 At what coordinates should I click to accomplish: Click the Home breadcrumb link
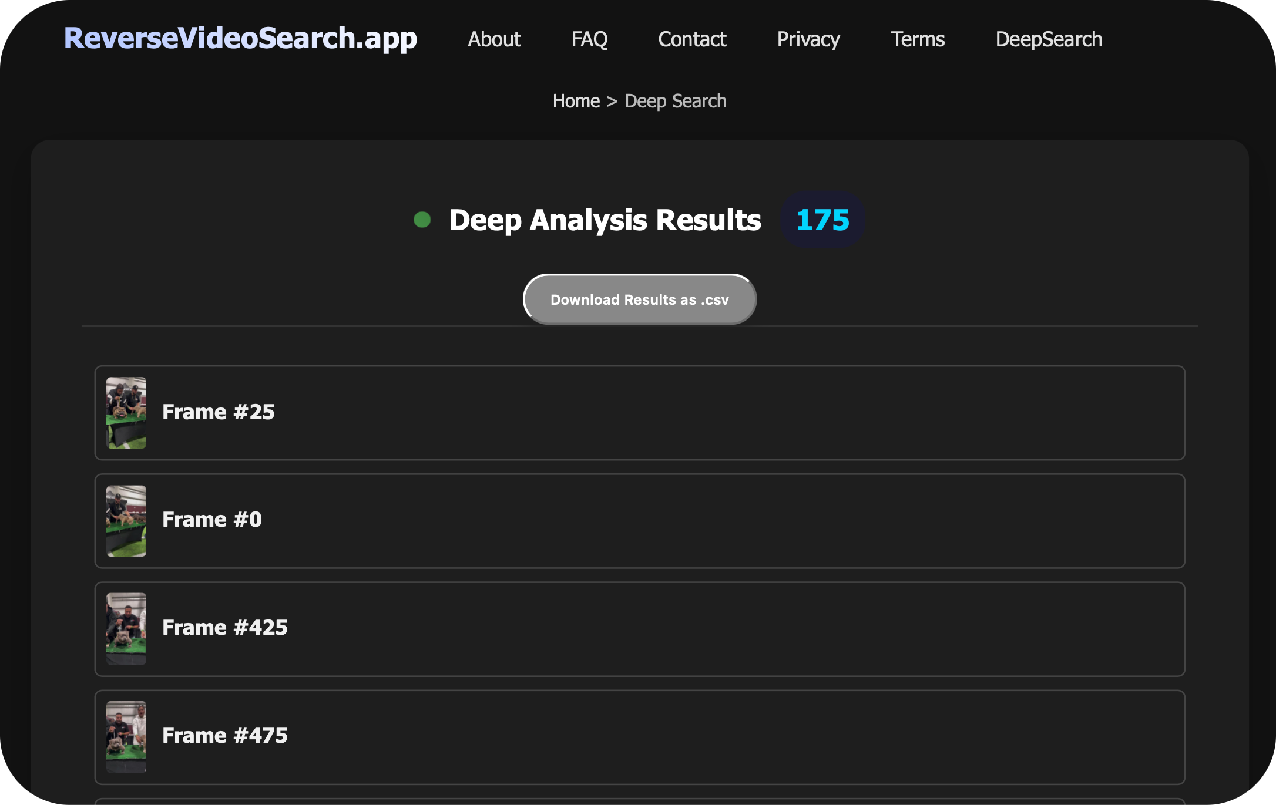(x=576, y=101)
